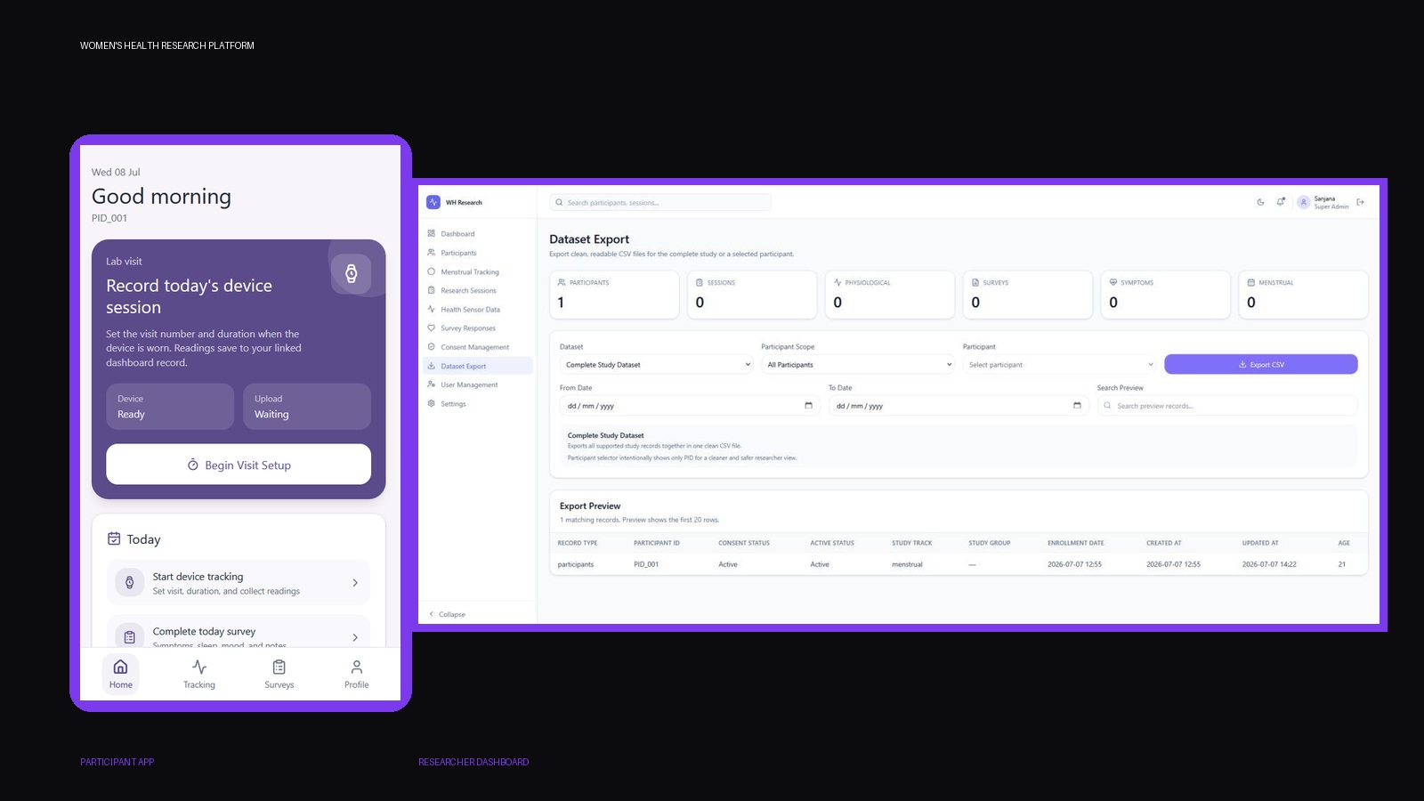
Task: Open the To Date calendar picker icon
Action: tap(1077, 406)
